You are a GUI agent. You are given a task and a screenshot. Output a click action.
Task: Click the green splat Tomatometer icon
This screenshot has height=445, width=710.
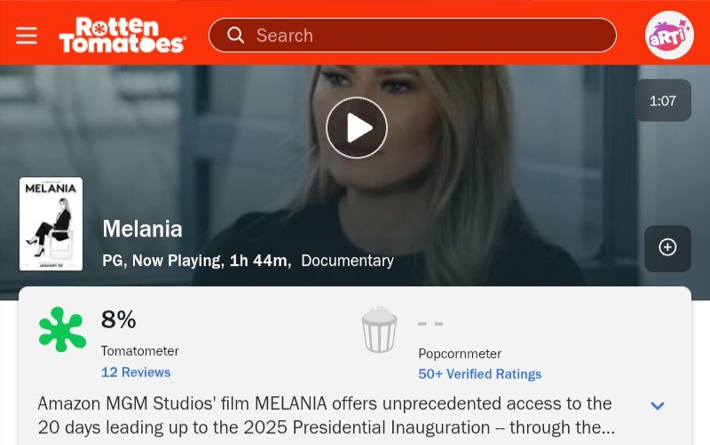click(x=62, y=329)
